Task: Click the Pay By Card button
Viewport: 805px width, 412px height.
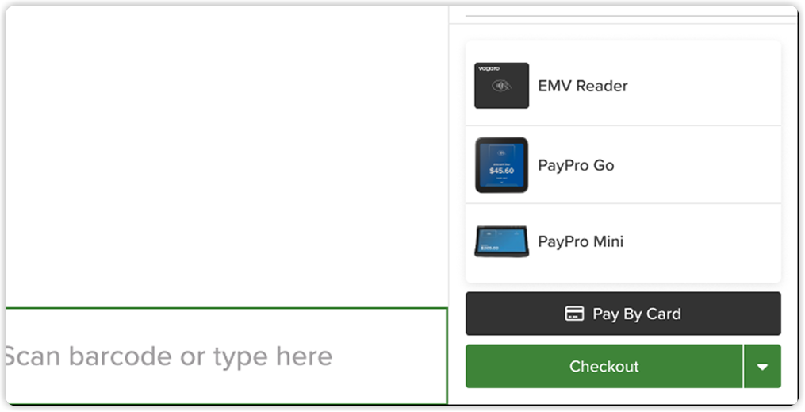Action: (x=623, y=314)
